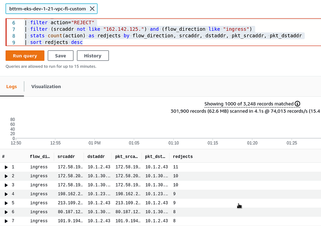Expand result row 4

[6, 194]
